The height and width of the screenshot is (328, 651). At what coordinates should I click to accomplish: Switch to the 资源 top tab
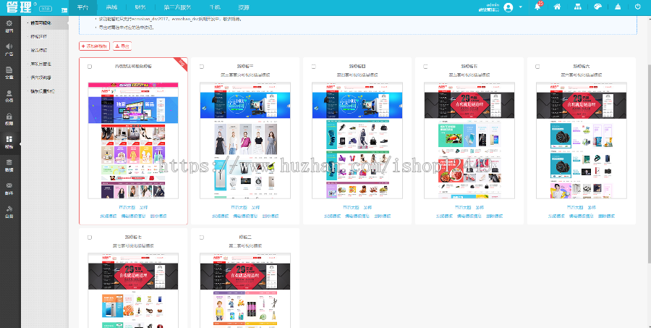pyautogui.click(x=244, y=7)
